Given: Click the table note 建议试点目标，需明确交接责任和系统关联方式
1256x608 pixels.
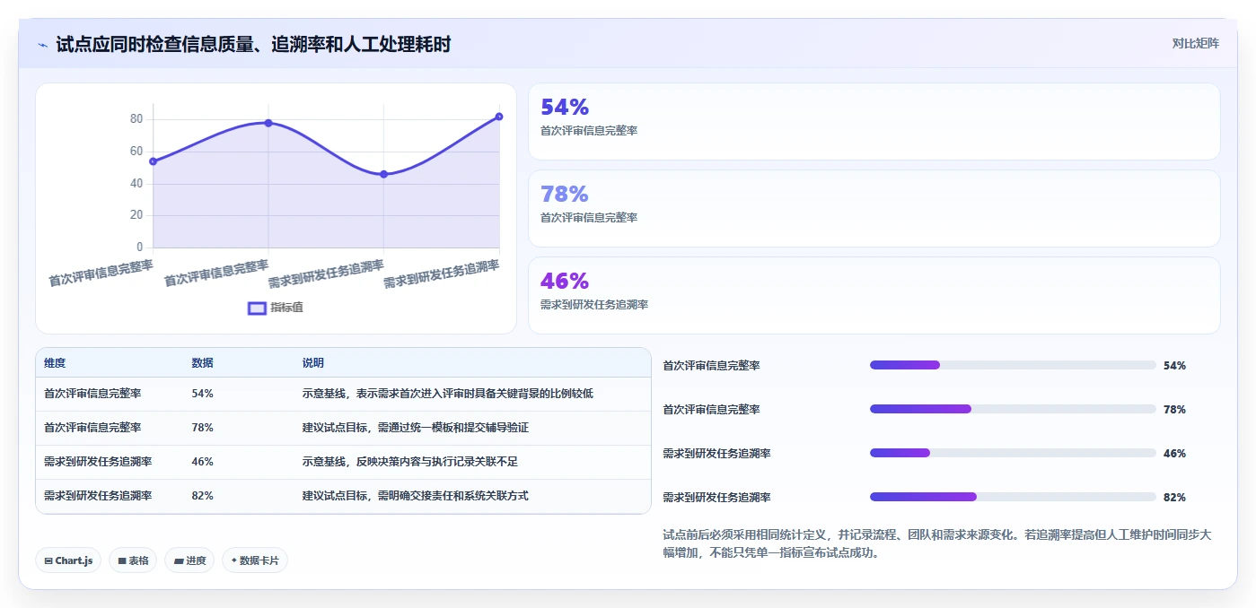Looking at the screenshot, I should (416, 496).
